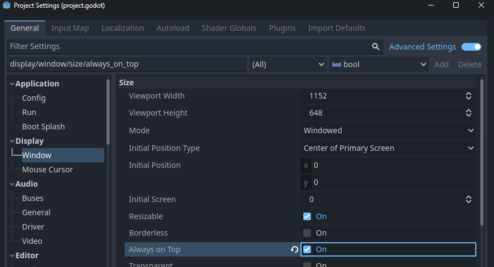494x267 pixels.
Task: Switch to the Input Map tab
Action: coord(70,28)
